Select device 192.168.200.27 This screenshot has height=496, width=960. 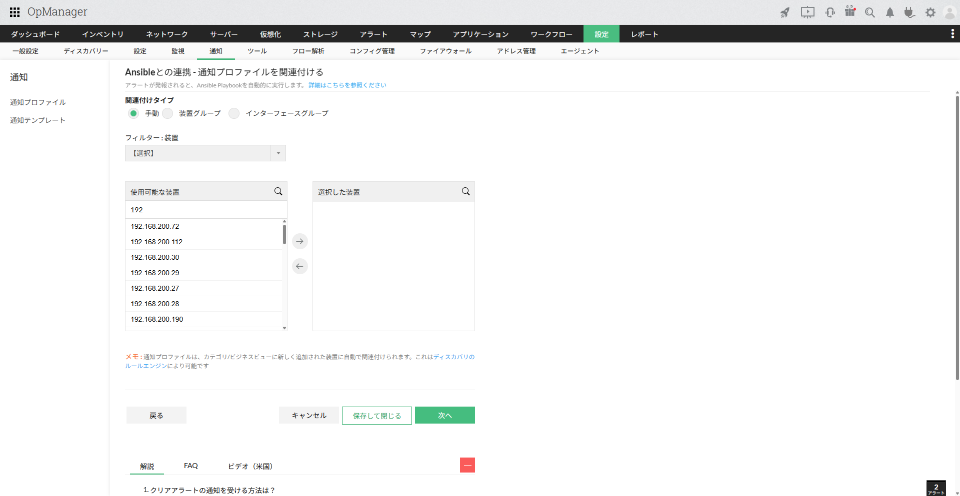pos(204,288)
